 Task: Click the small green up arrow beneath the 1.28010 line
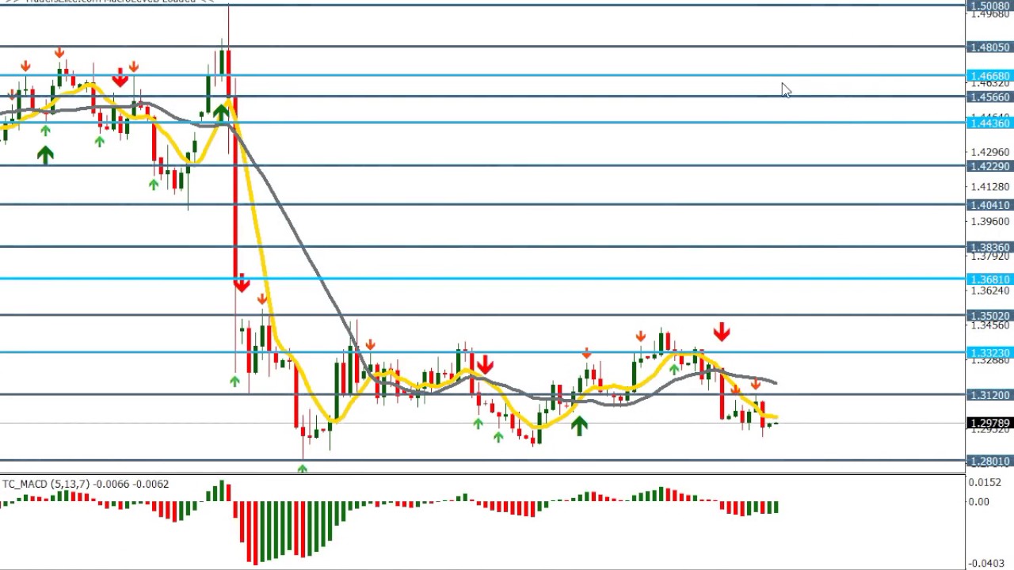302,469
